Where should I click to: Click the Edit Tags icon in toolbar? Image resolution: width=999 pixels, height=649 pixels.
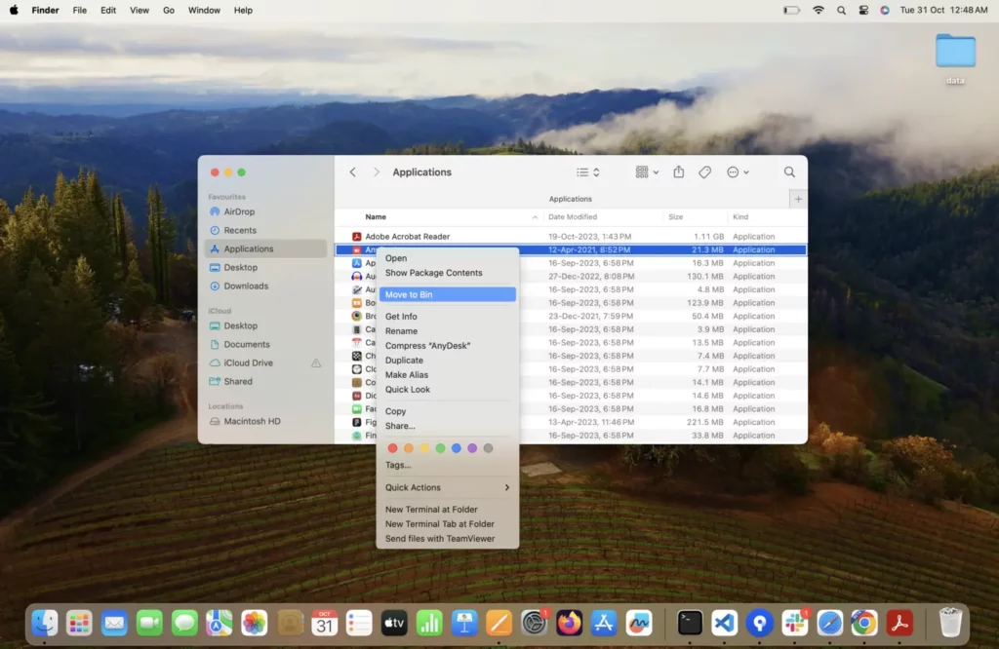click(x=704, y=172)
